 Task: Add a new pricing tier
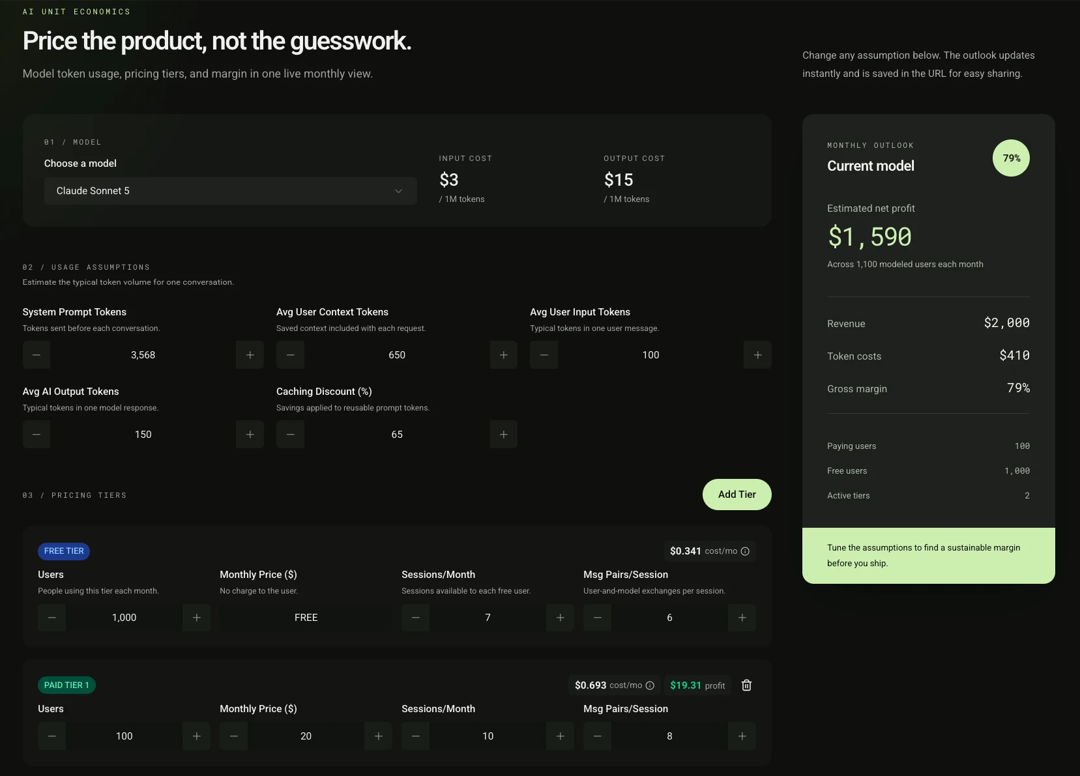[737, 495]
